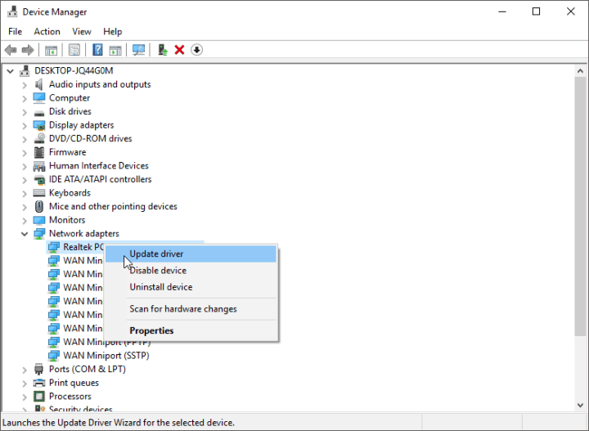Click the green Update device driver toolbar icon
Screen dimensions: 589x431
tap(163, 50)
